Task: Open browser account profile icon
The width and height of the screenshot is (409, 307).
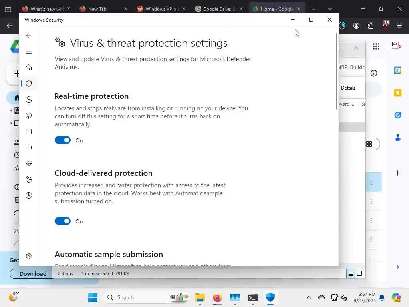Action: pos(356,26)
